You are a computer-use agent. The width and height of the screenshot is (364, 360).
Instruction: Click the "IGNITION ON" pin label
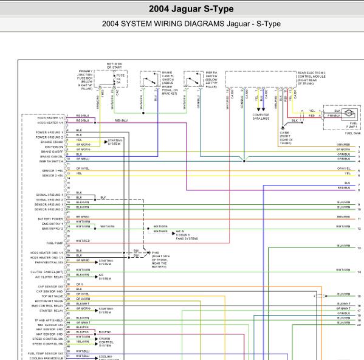point(54,147)
